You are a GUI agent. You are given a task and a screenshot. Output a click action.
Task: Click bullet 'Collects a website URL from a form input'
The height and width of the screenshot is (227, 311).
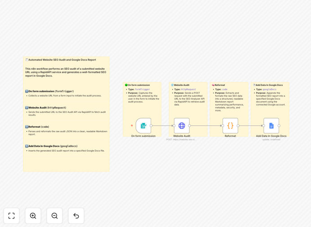(65, 96)
